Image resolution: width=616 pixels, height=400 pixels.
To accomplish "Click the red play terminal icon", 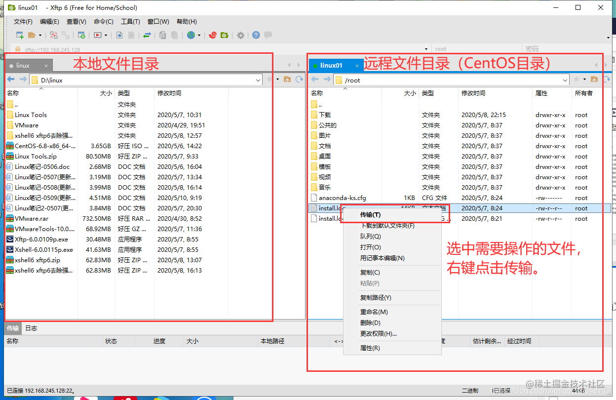I will pyautogui.click(x=98, y=35).
